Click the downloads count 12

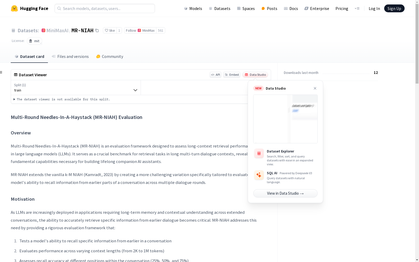[376, 73]
